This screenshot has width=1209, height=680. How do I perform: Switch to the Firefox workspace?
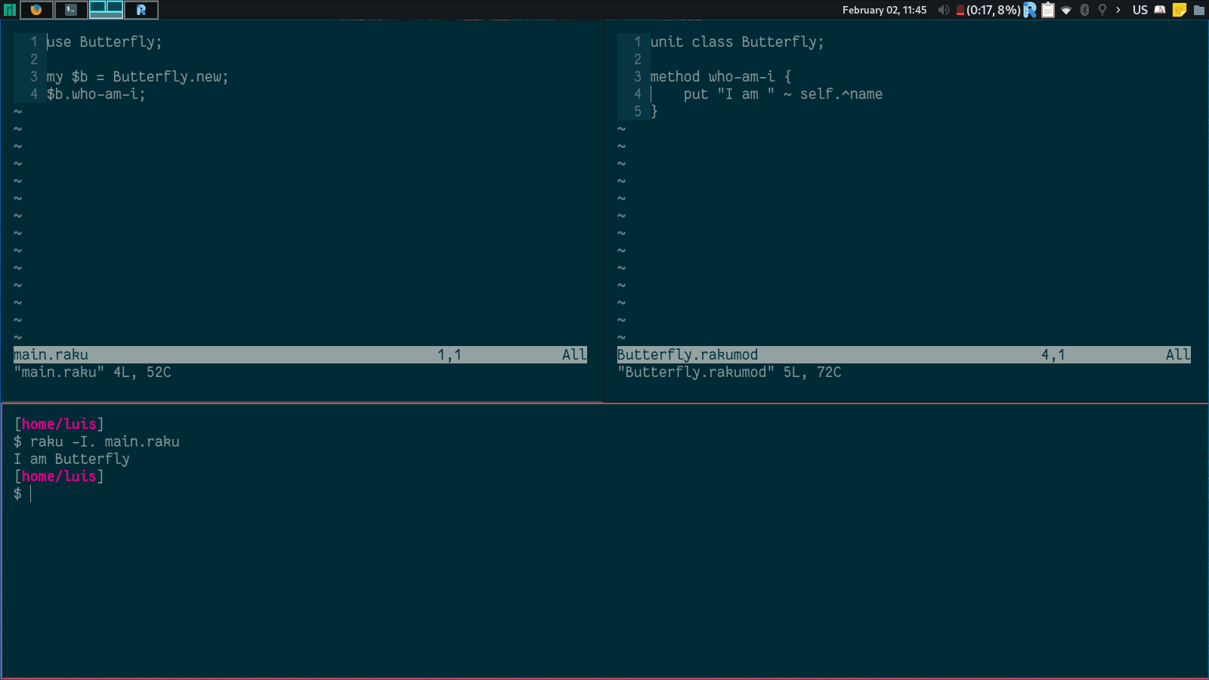pyautogui.click(x=36, y=10)
